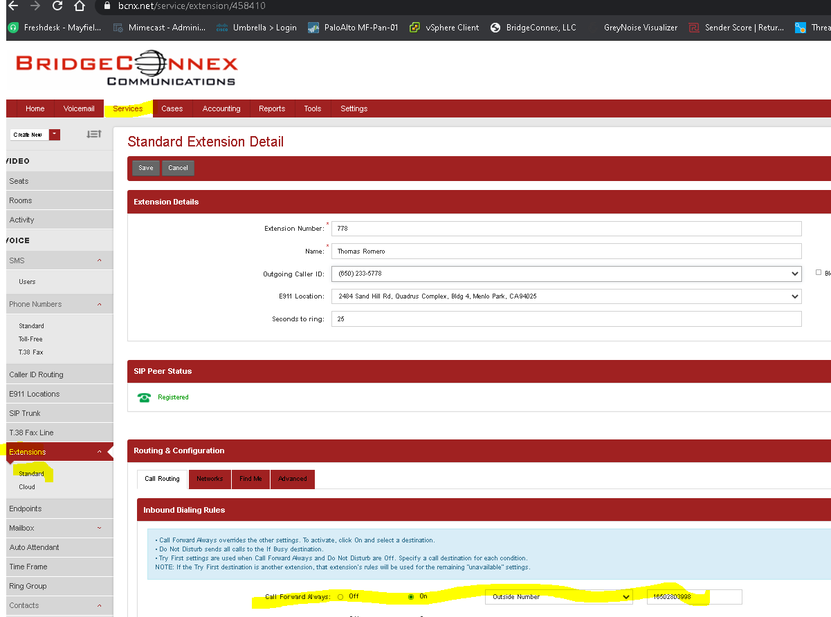831x617 pixels.
Task: Collapse the Extensions sidebar section
Action: (100, 452)
